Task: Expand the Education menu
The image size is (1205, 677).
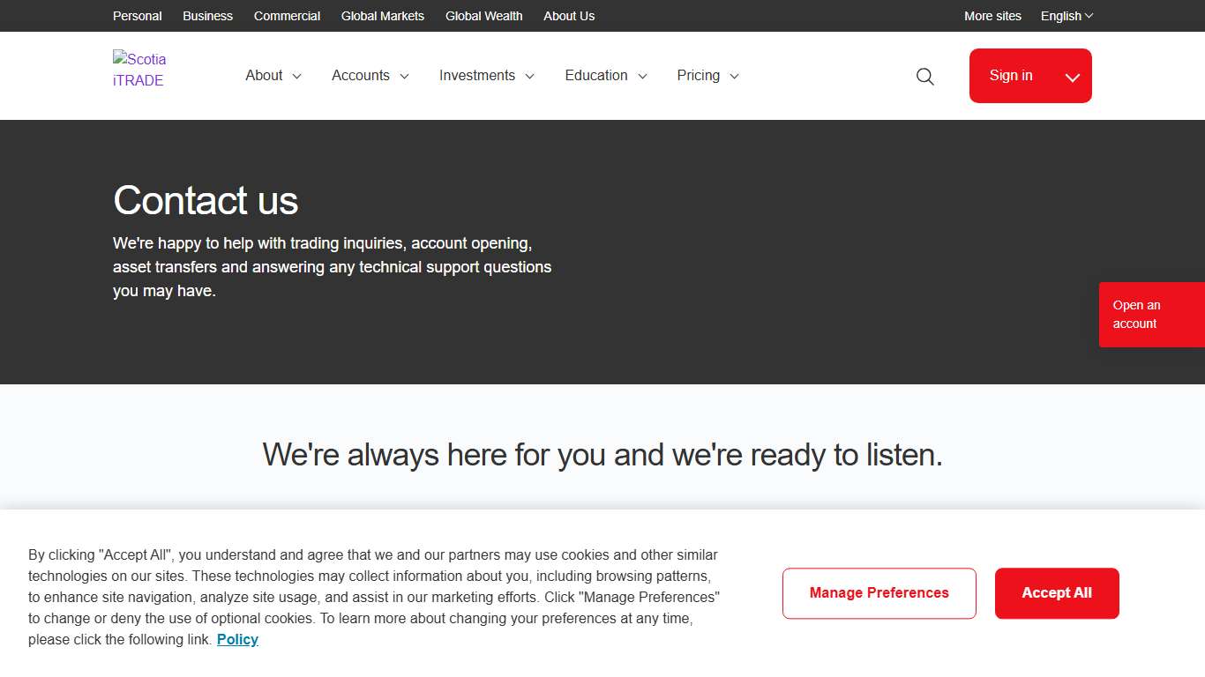Action: tap(606, 76)
